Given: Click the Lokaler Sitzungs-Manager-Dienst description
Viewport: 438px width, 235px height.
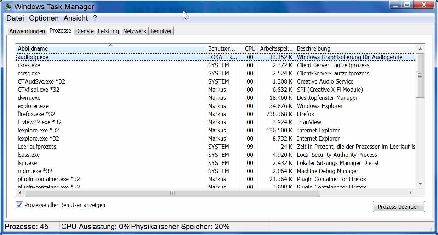Looking at the screenshot, I should [338, 163].
